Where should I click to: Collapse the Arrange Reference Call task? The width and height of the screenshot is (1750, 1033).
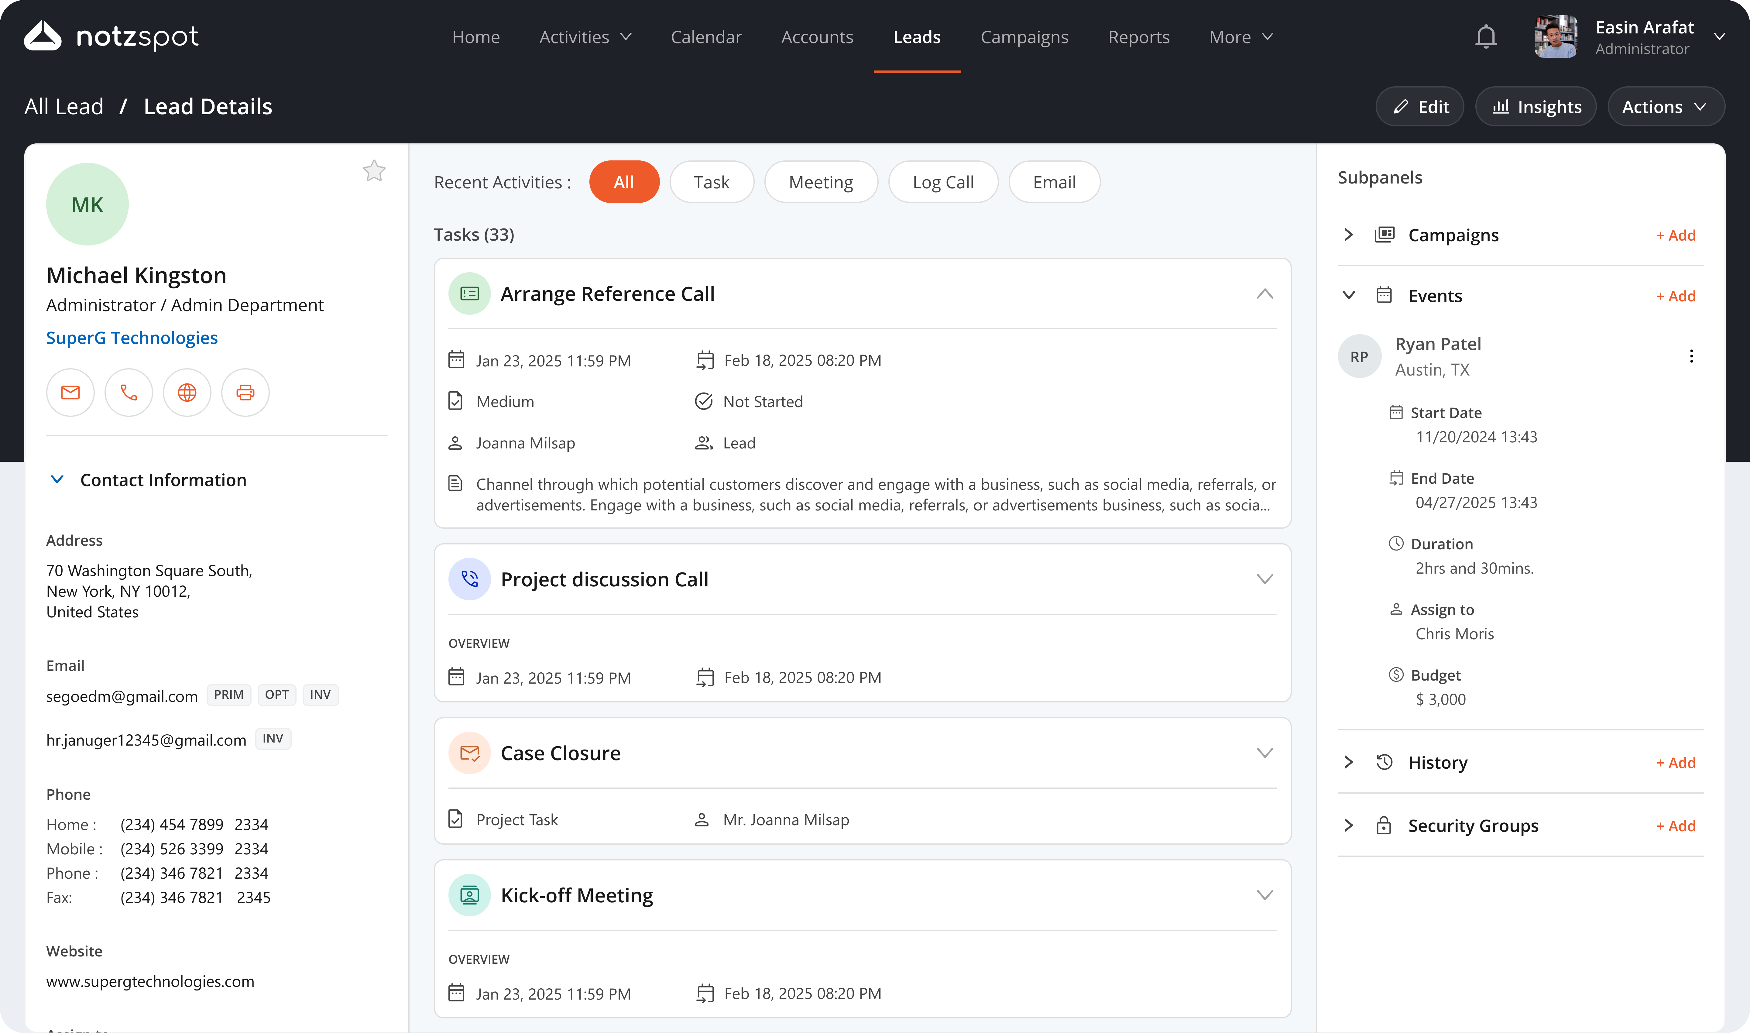1264,293
